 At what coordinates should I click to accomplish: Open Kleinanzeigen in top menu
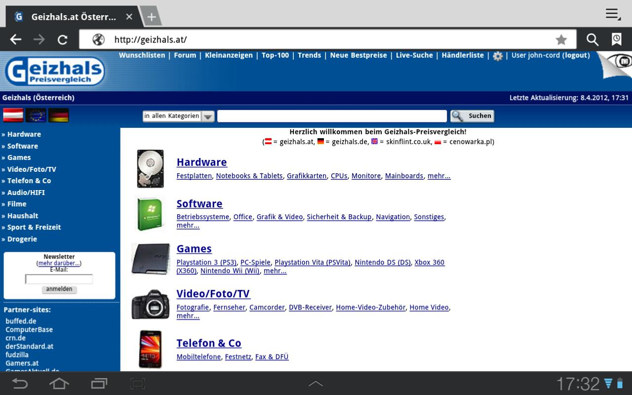229,55
